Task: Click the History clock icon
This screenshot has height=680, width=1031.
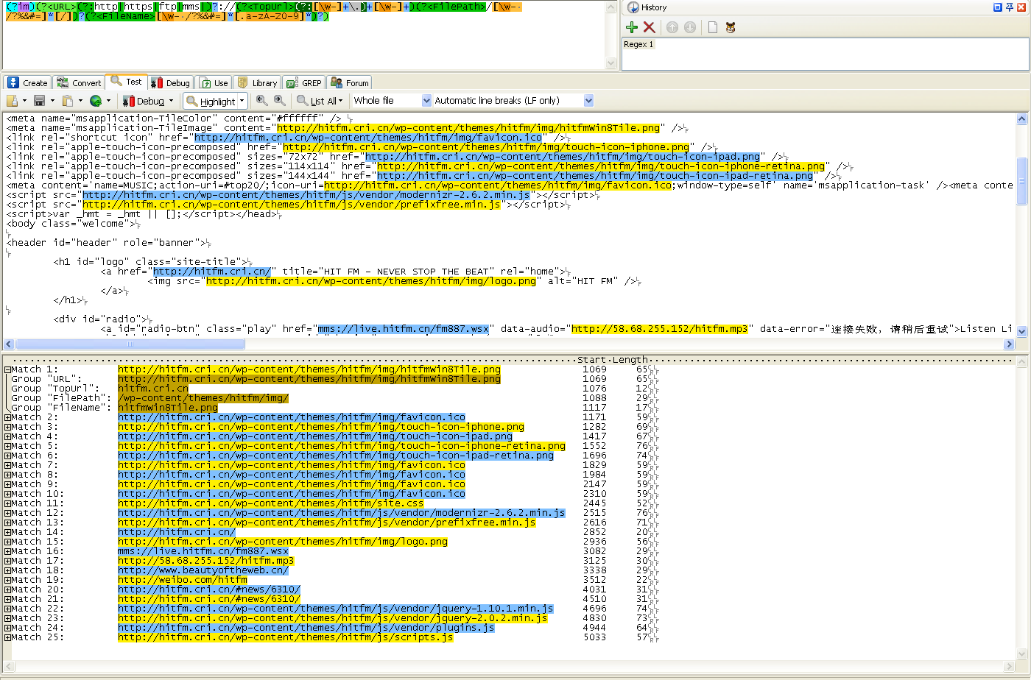Action: click(x=633, y=7)
